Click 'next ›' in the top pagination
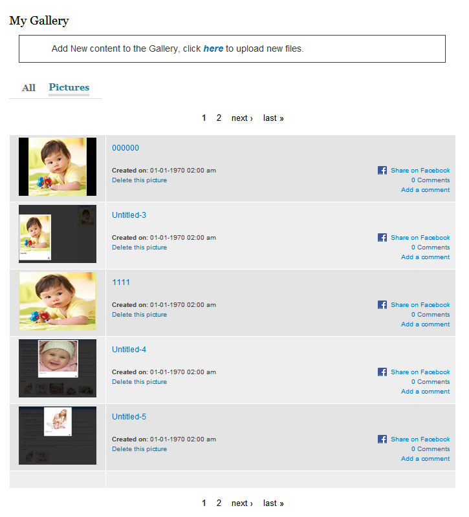This screenshot has height=517, width=469. [242, 118]
